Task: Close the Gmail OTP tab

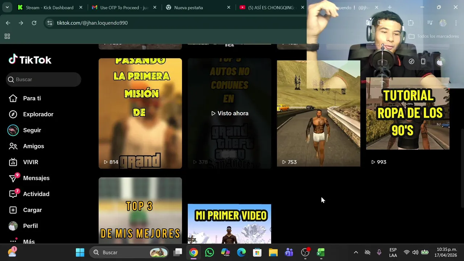Action: coord(154,7)
